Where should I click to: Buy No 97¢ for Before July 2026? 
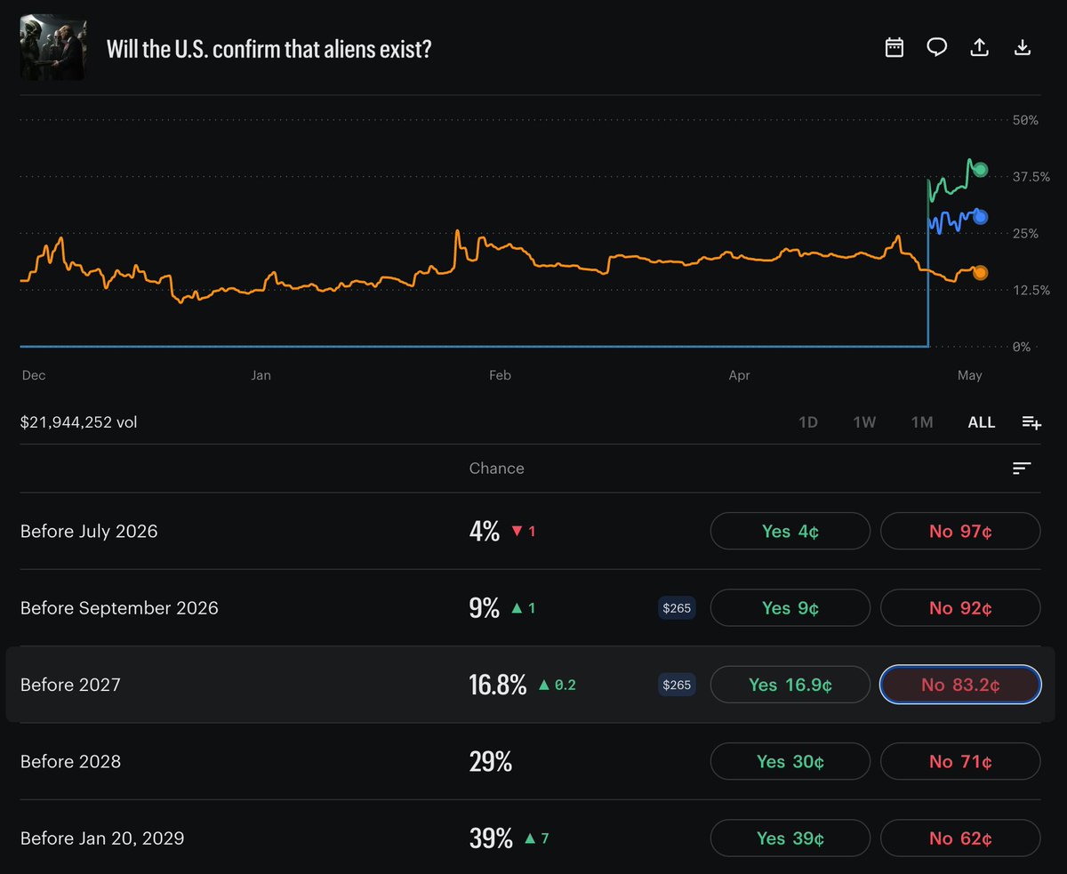point(960,531)
